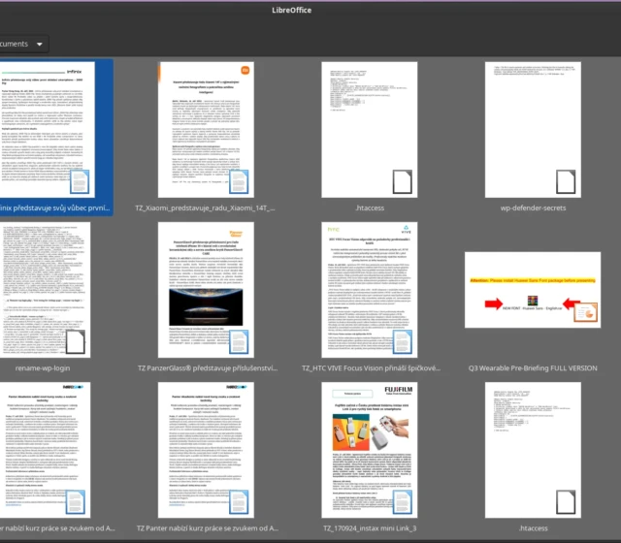Open the rename-wp-login file thumbnail

click(x=46, y=290)
